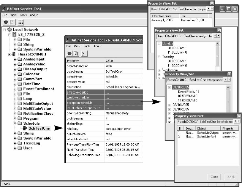Click the SchTestOne schedule object icon
This screenshot has width=242, height=187.
click(25, 128)
